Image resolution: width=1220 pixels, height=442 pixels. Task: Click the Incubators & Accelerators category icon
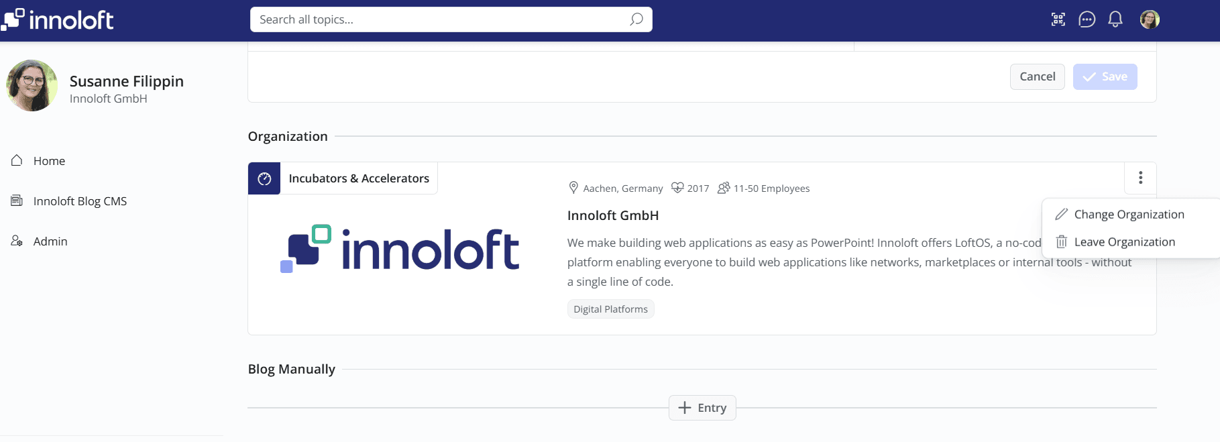tap(264, 178)
